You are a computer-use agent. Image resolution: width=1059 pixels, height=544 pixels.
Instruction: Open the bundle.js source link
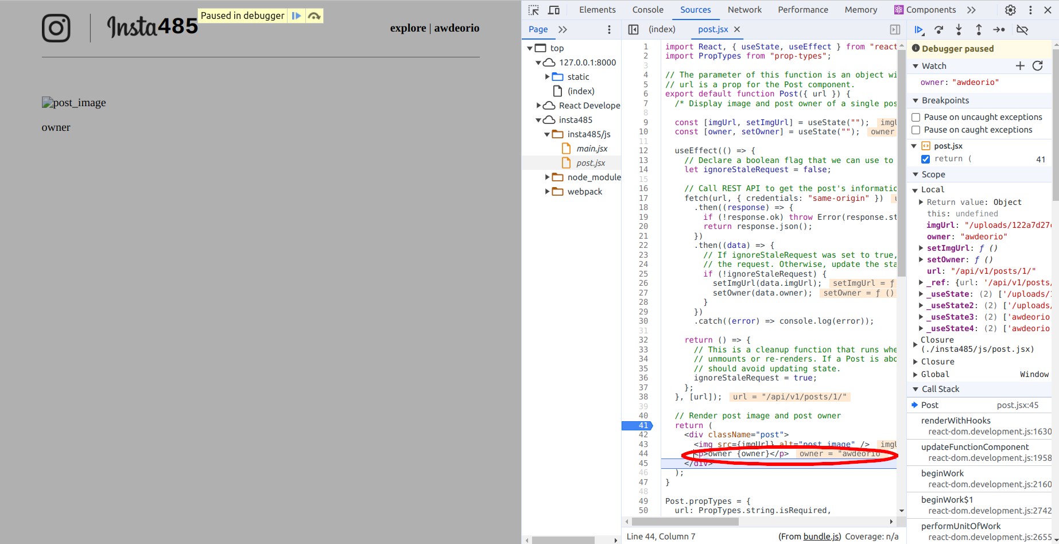(821, 537)
